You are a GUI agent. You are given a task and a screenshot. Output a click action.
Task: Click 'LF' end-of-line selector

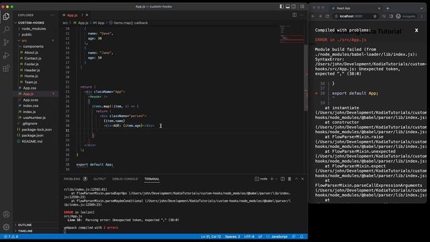[260, 237]
